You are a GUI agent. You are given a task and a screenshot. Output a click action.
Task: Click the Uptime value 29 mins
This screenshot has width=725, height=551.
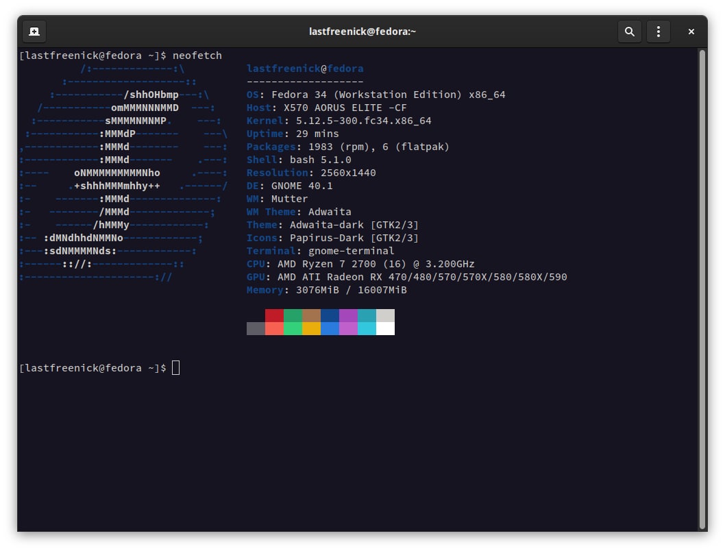pyautogui.click(x=317, y=134)
